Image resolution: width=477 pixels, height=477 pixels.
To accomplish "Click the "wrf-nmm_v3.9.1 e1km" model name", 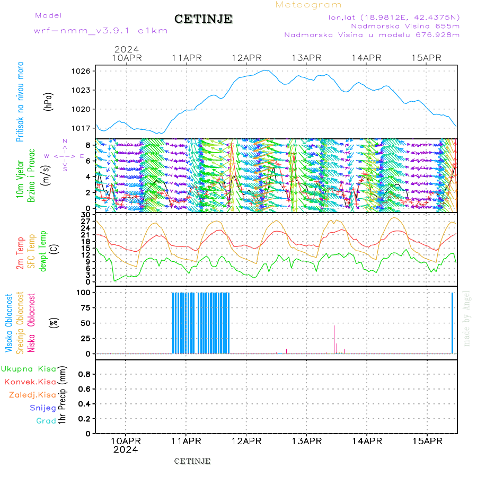I will click(x=101, y=31).
